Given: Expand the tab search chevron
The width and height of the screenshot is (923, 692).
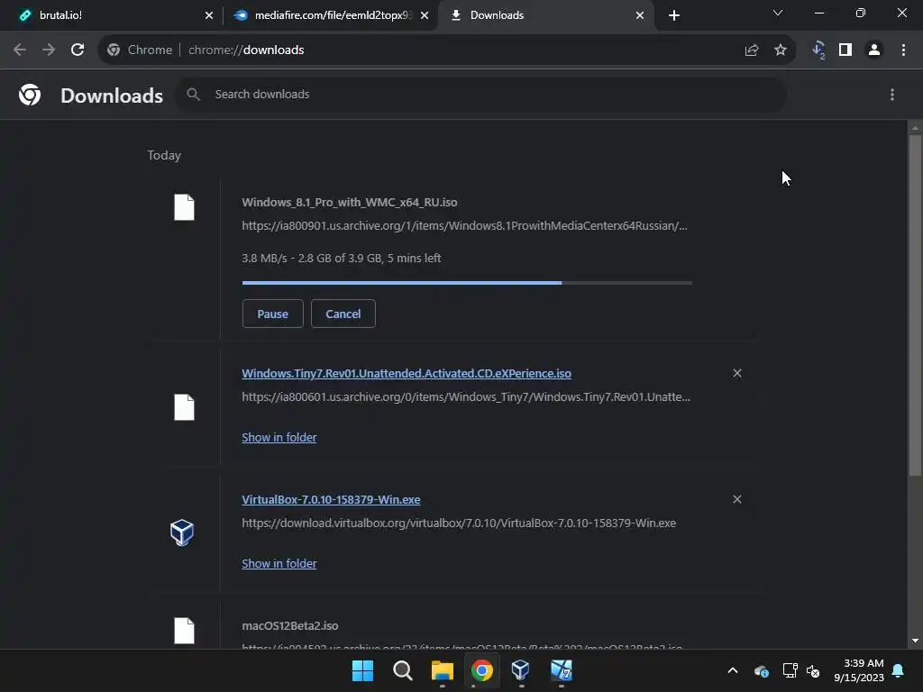Looking at the screenshot, I should (778, 13).
